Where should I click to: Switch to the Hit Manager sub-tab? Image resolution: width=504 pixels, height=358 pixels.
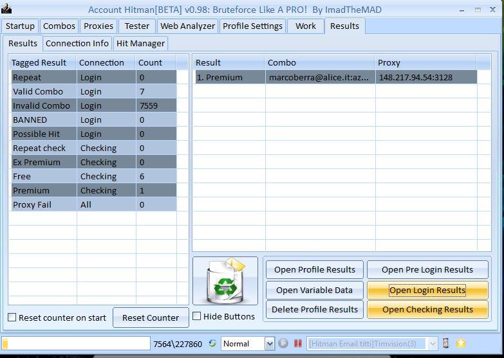tap(140, 43)
